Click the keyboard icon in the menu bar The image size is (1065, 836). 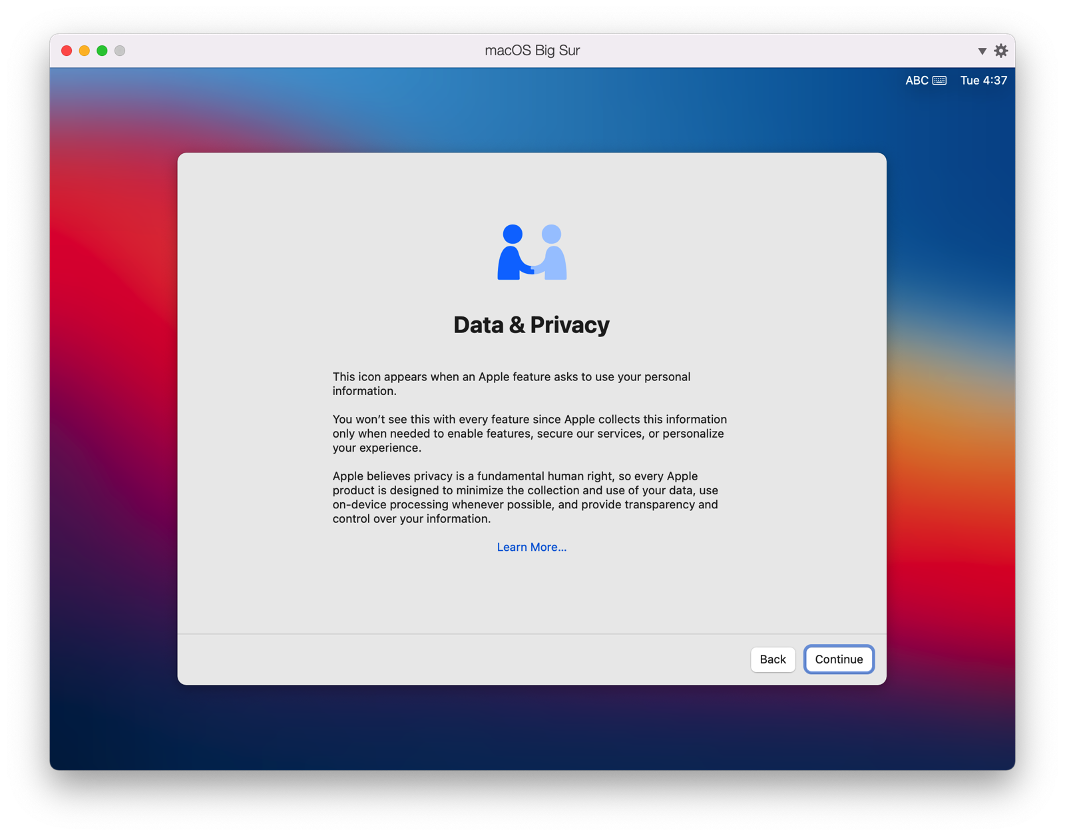click(939, 80)
